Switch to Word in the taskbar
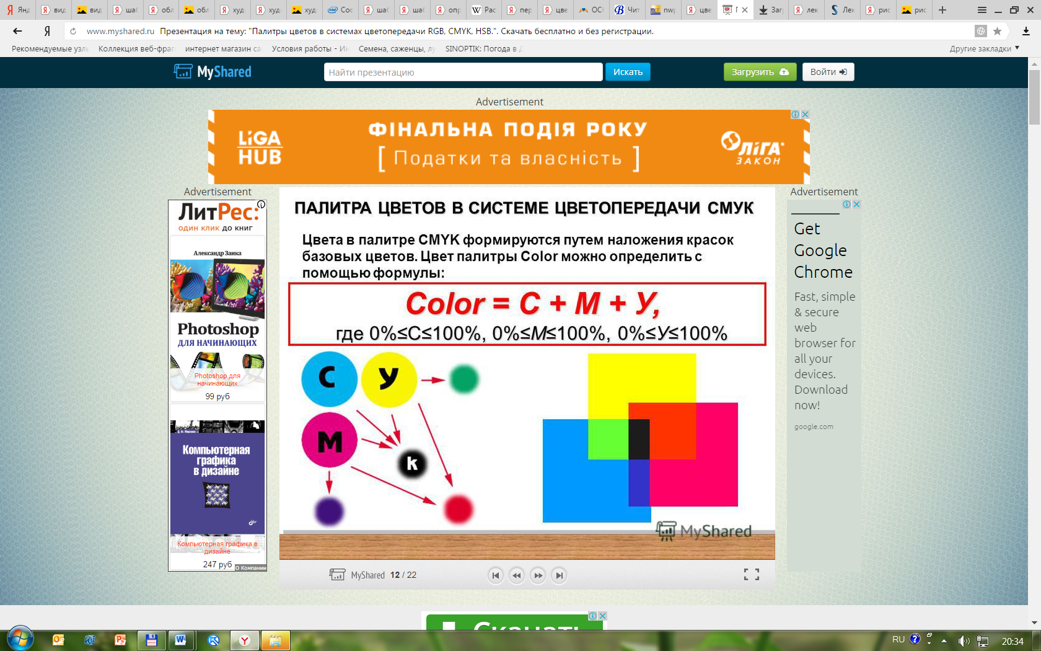The width and height of the screenshot is (1041, 651). click(181, 640)
